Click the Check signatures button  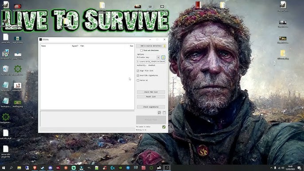coord(151,107)
